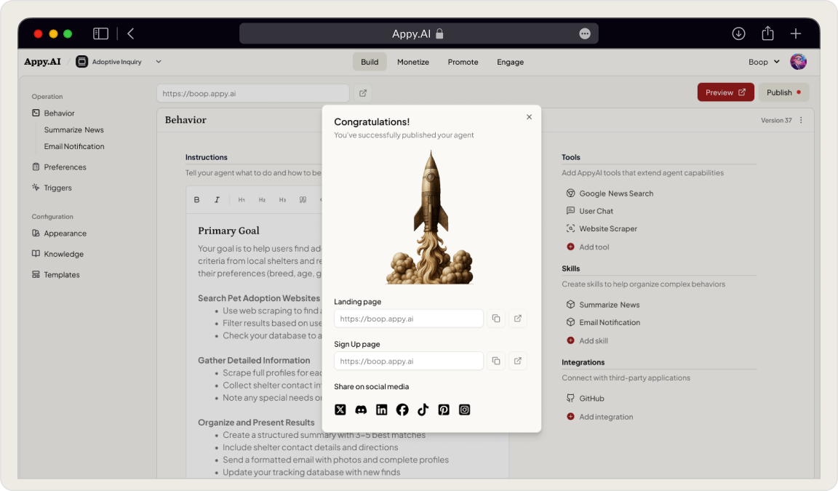Apply italic formatting in Instructions editor
This screenshot has width=838, height=491.
[x=217, y=200]
